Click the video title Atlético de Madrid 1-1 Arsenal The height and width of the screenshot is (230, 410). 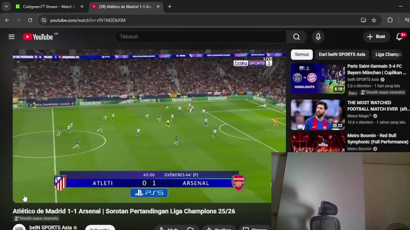click(x=124, y=211)
